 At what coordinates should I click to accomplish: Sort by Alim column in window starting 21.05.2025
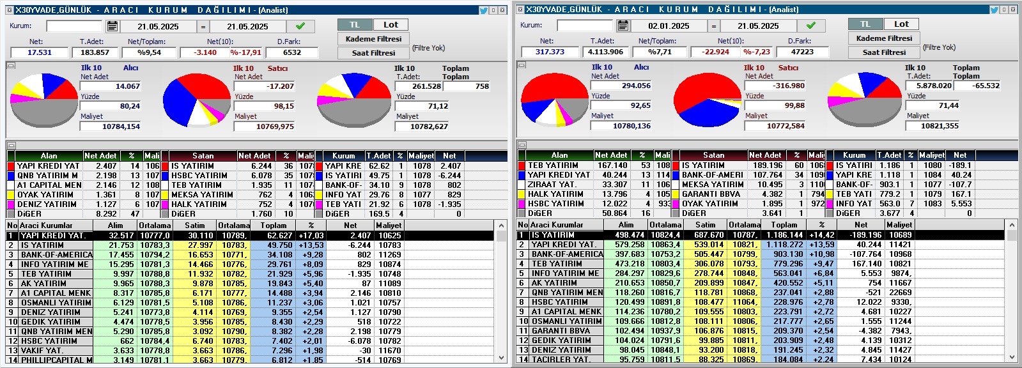tap(116, 226)
